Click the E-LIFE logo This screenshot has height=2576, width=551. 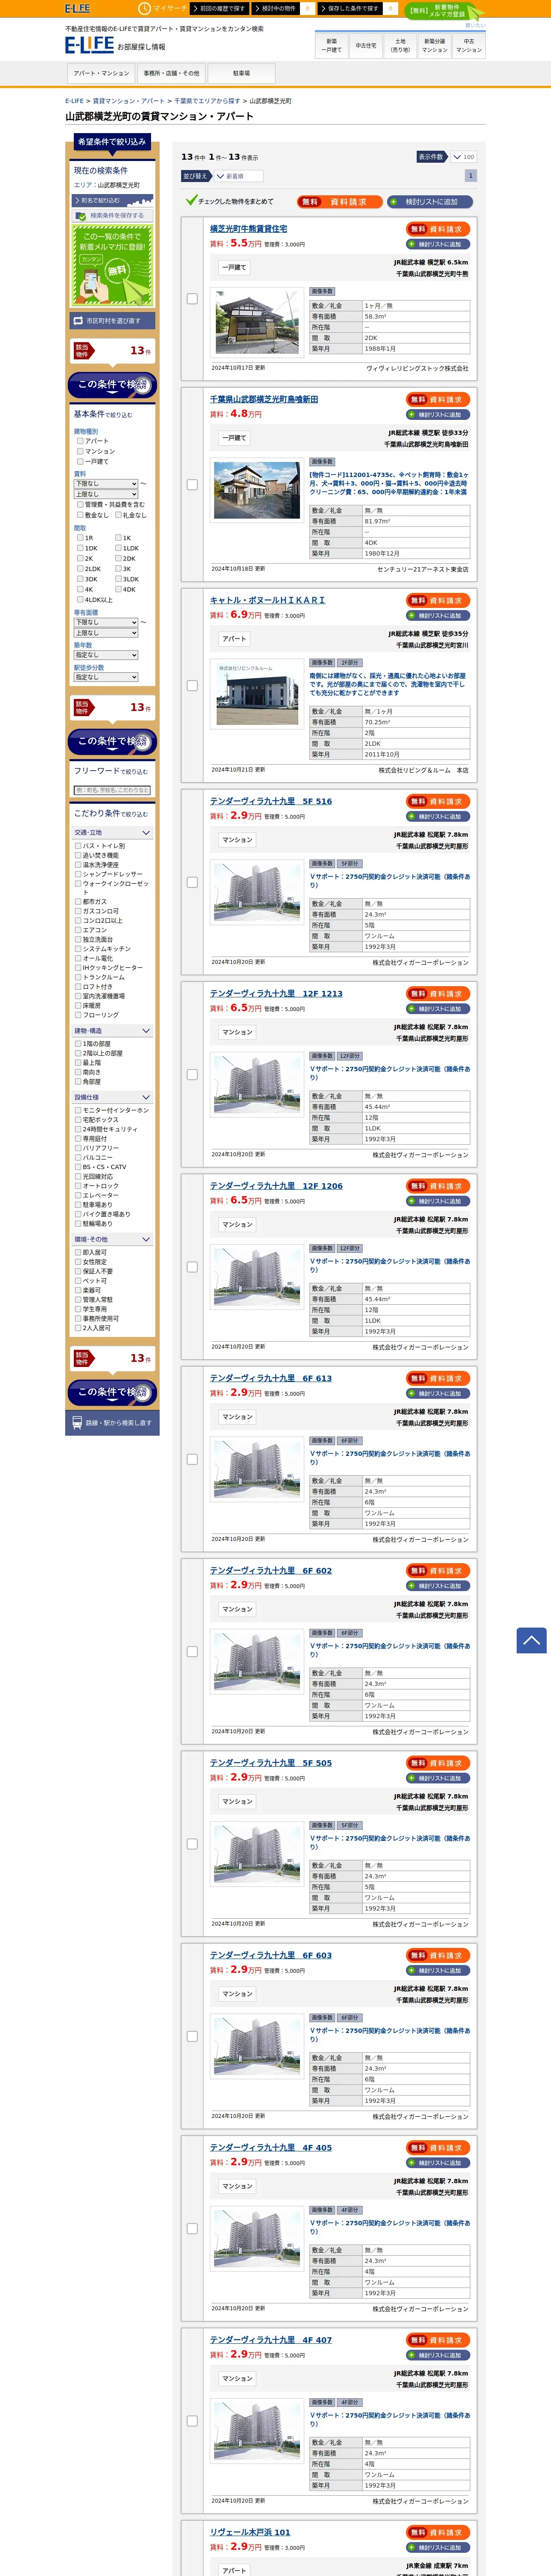click(90, 45)
